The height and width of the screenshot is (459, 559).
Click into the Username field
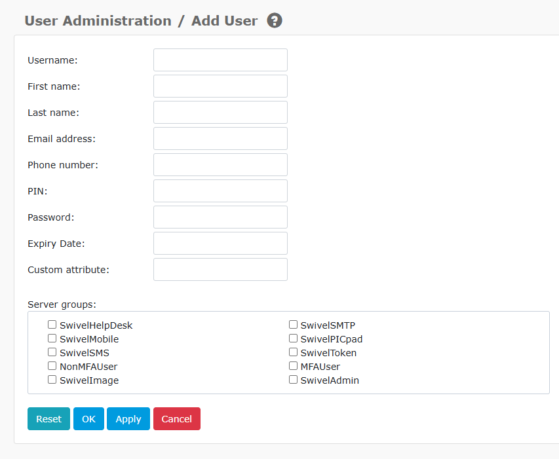[x=220, y=60]
